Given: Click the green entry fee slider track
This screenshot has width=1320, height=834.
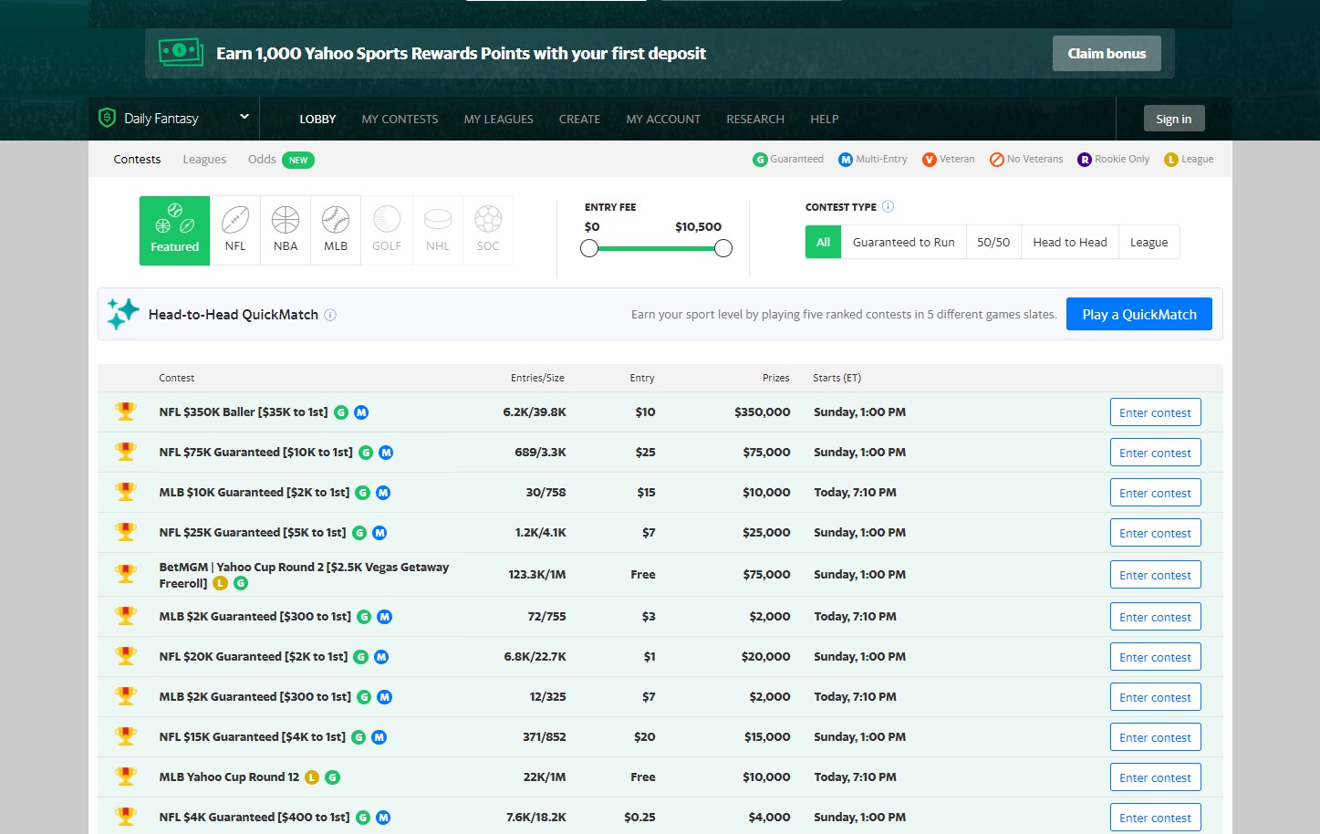Looking at the screenshot, I should 656,248.
